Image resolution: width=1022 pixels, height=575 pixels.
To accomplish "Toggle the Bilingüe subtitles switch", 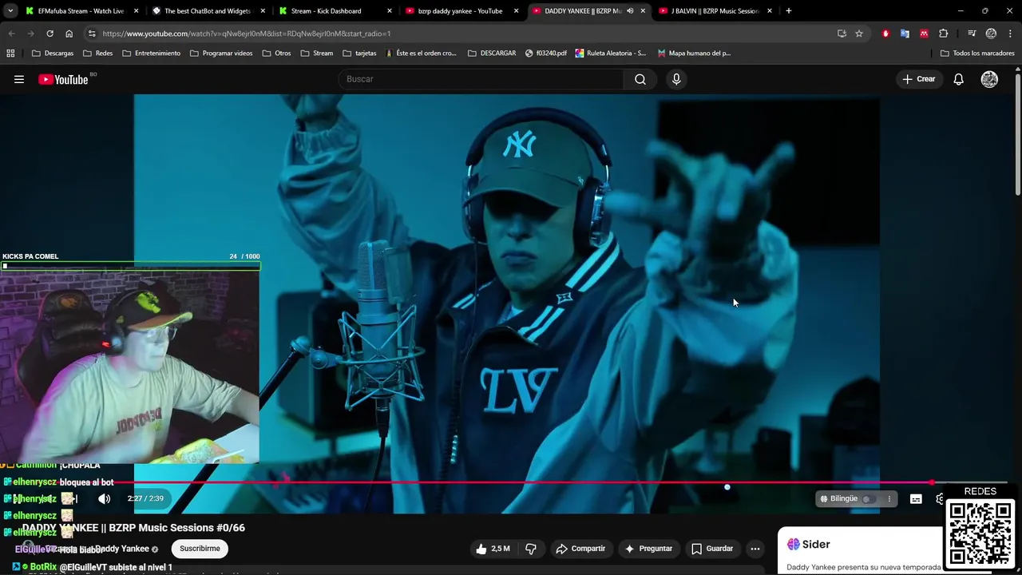I will 868,499.
